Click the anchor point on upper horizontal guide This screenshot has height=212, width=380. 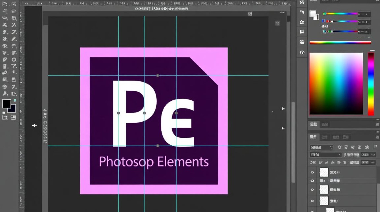(x=157, y=75)
